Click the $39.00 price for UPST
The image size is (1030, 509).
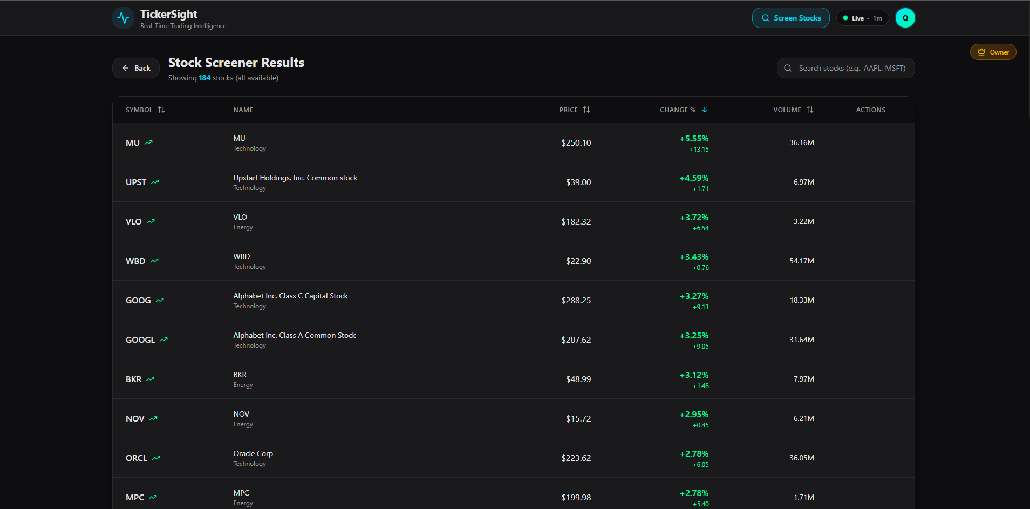click(578, 182)
